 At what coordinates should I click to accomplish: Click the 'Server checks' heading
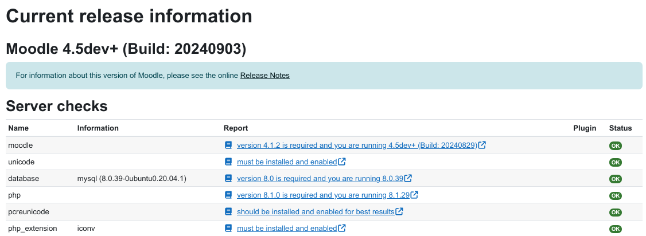pos(56,106)
